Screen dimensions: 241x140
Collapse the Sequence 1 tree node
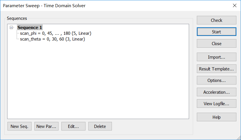click(x=11, y=28)
